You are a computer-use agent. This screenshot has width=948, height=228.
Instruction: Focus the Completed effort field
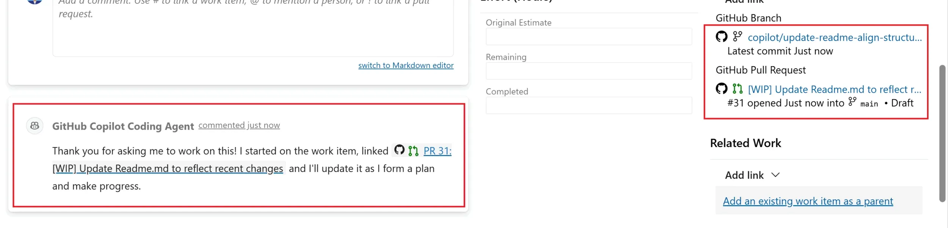pyautogui.click(x=589, y=105)
